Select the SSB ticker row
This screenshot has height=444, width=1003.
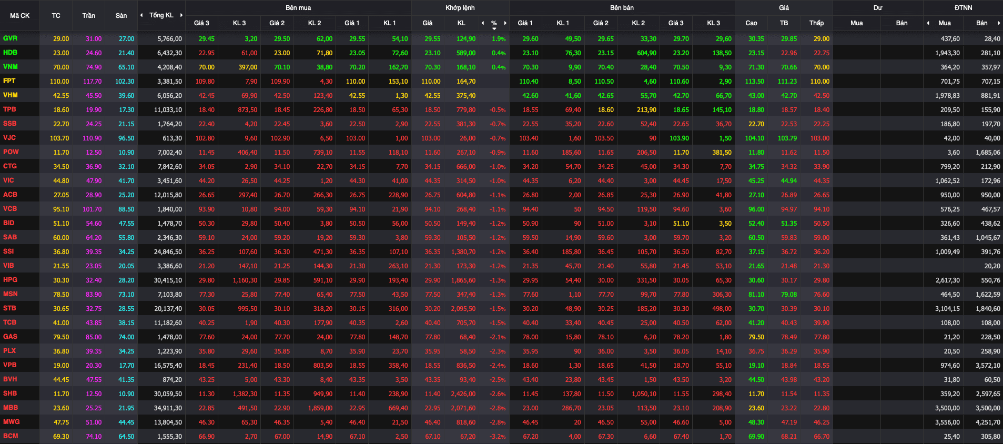coord(501,124)
